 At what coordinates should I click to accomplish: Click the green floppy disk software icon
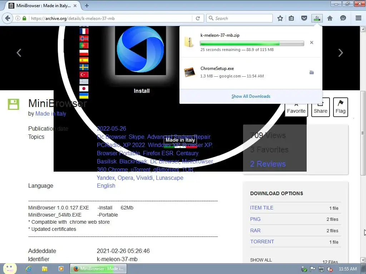click(x=14, y=104)
